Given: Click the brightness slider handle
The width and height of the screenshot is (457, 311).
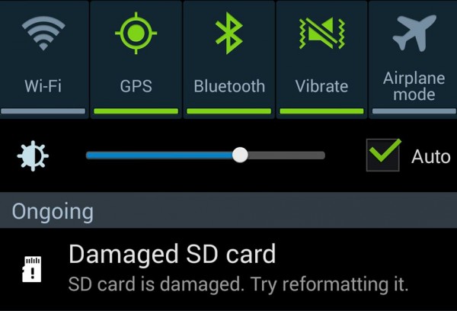Looking at the screenshot, I should [x=240, y=155].
